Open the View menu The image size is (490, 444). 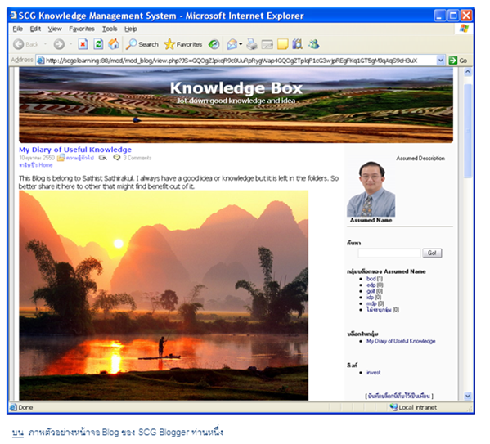tap(55, 29)
